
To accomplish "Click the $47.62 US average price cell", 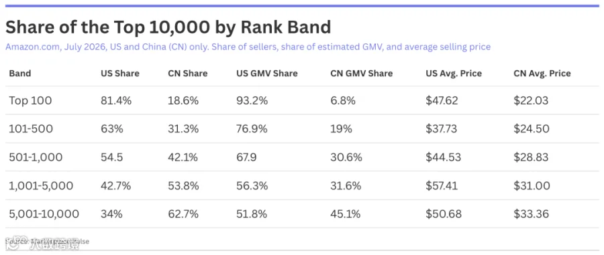I will [442, 100].
